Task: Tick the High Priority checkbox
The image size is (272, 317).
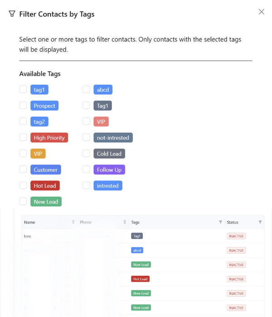Action: coord(23,138)
